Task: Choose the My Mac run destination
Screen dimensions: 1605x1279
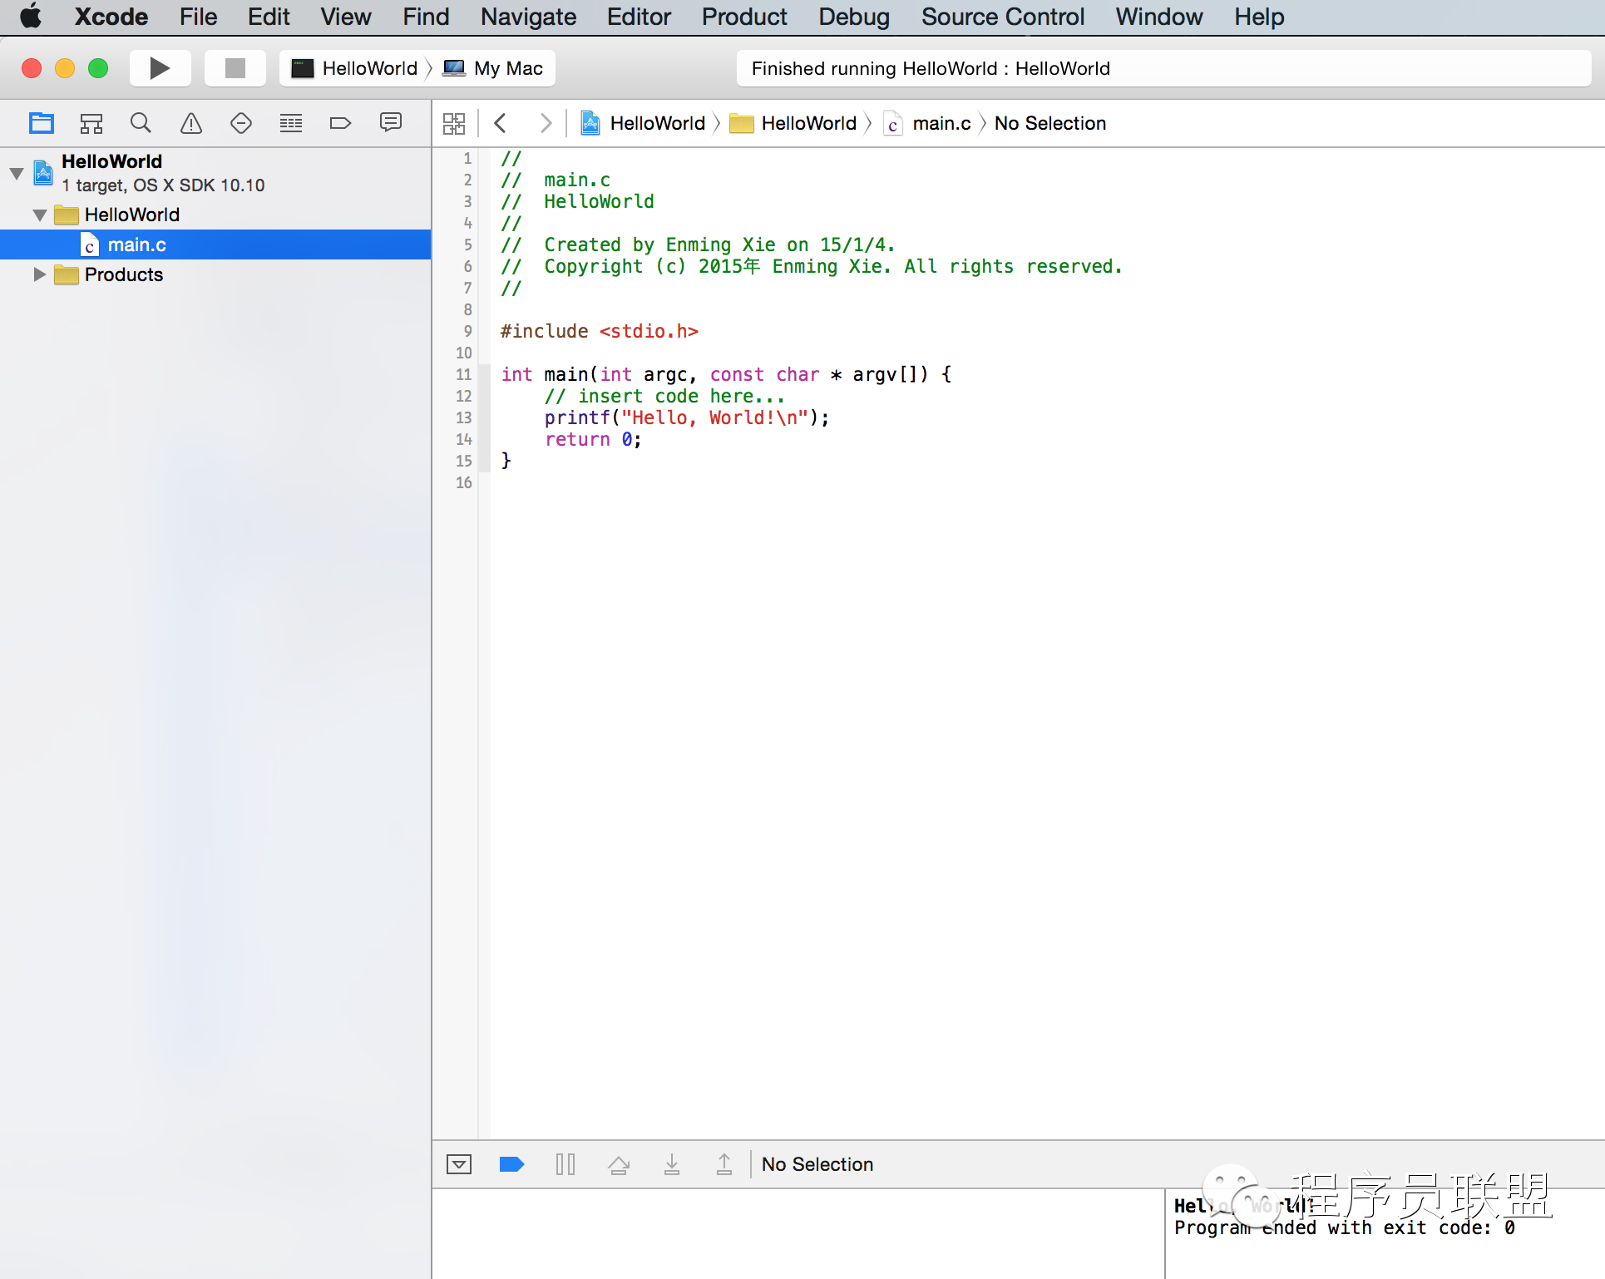Action: coord(494,68)
